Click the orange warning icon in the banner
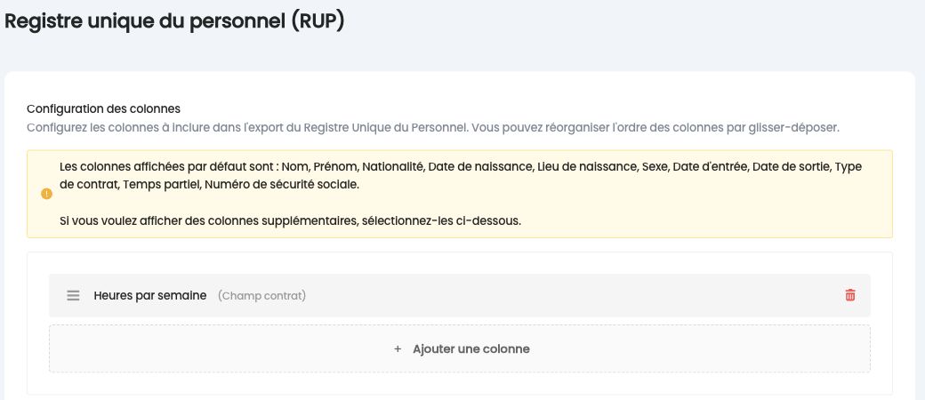 pyautogui.click(x=46, y=194)
